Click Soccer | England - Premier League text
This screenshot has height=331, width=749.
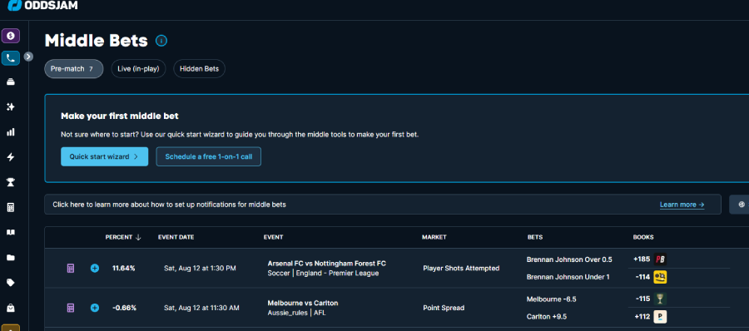323,274
